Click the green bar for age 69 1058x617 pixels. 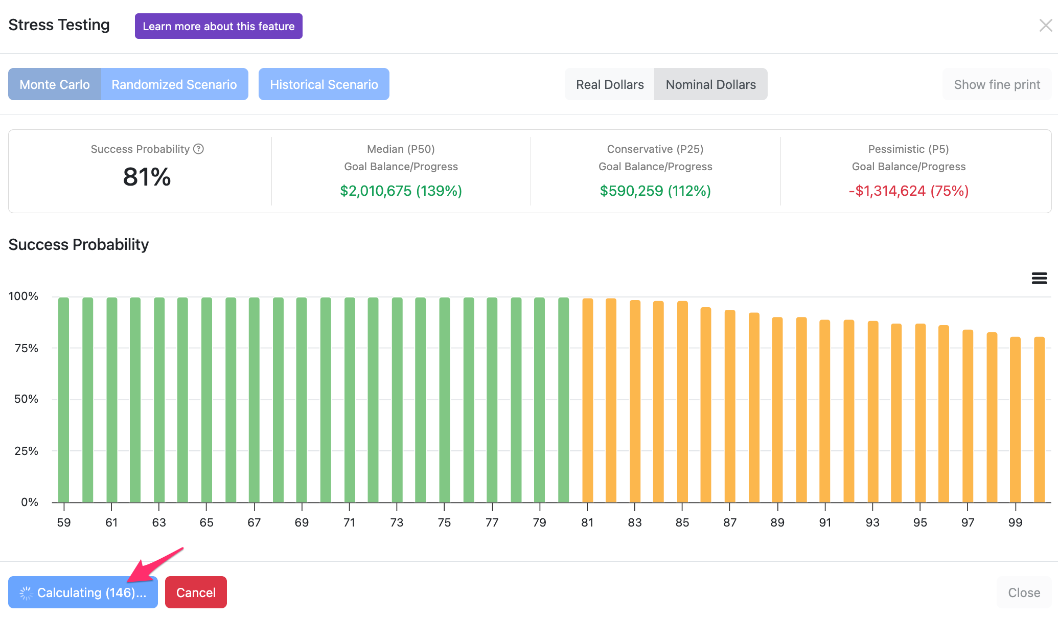pos(302,400)
